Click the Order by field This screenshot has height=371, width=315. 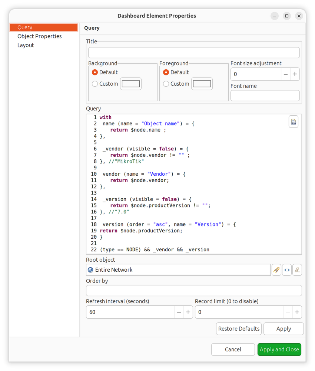(x=193, y=291)
